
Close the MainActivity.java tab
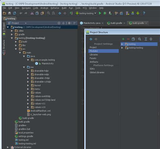pyautogui.click(x=103, y=23)
